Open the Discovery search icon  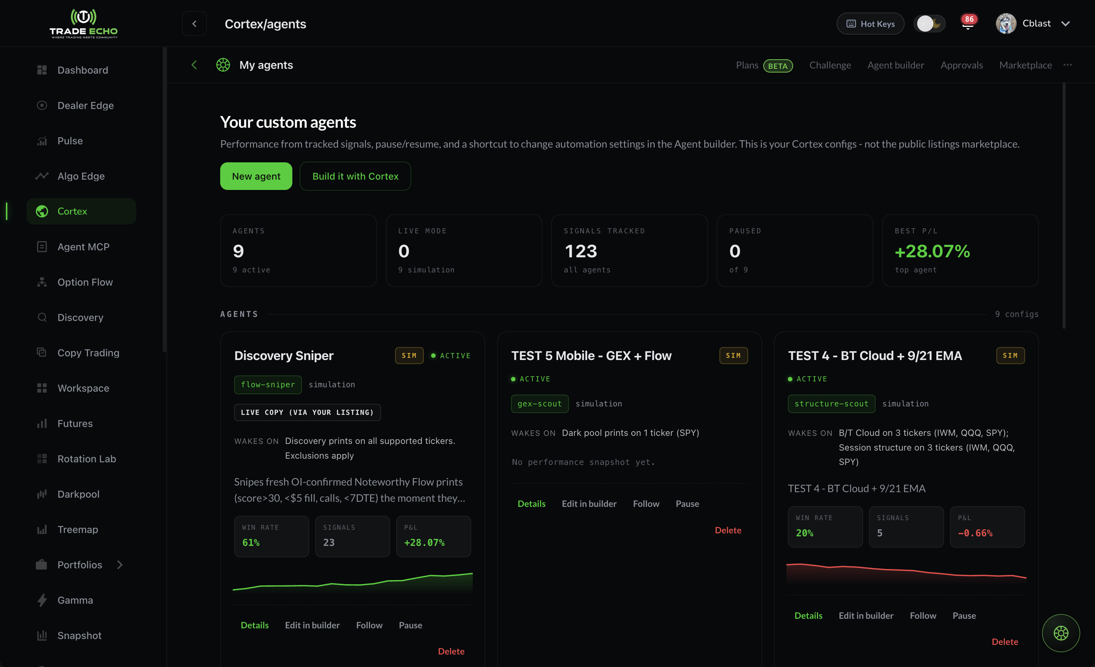(42, 317)
